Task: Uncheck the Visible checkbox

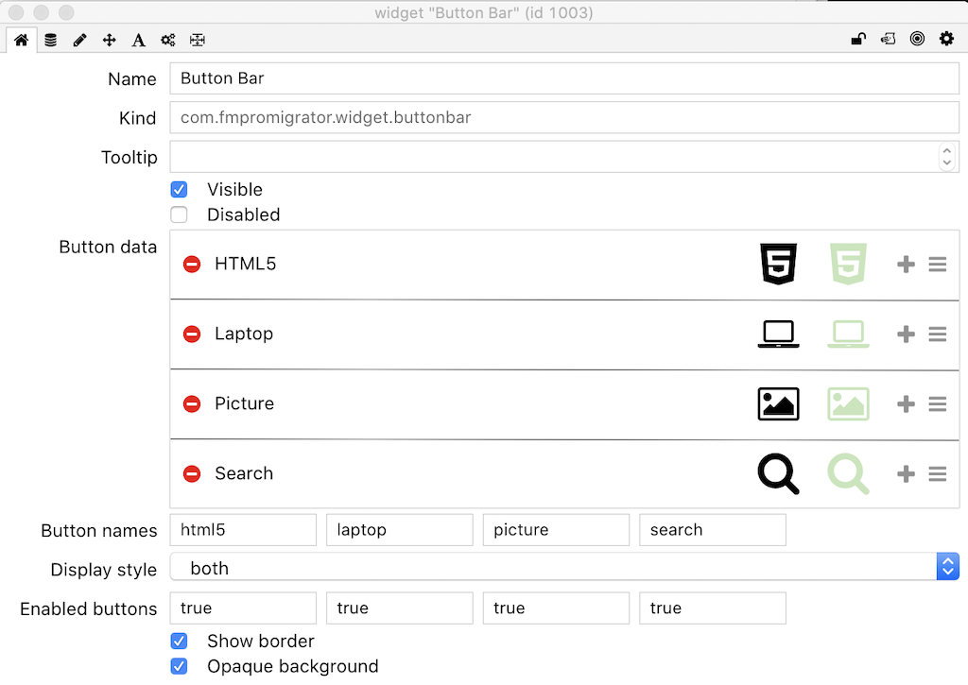Action: tap(179, 189)
